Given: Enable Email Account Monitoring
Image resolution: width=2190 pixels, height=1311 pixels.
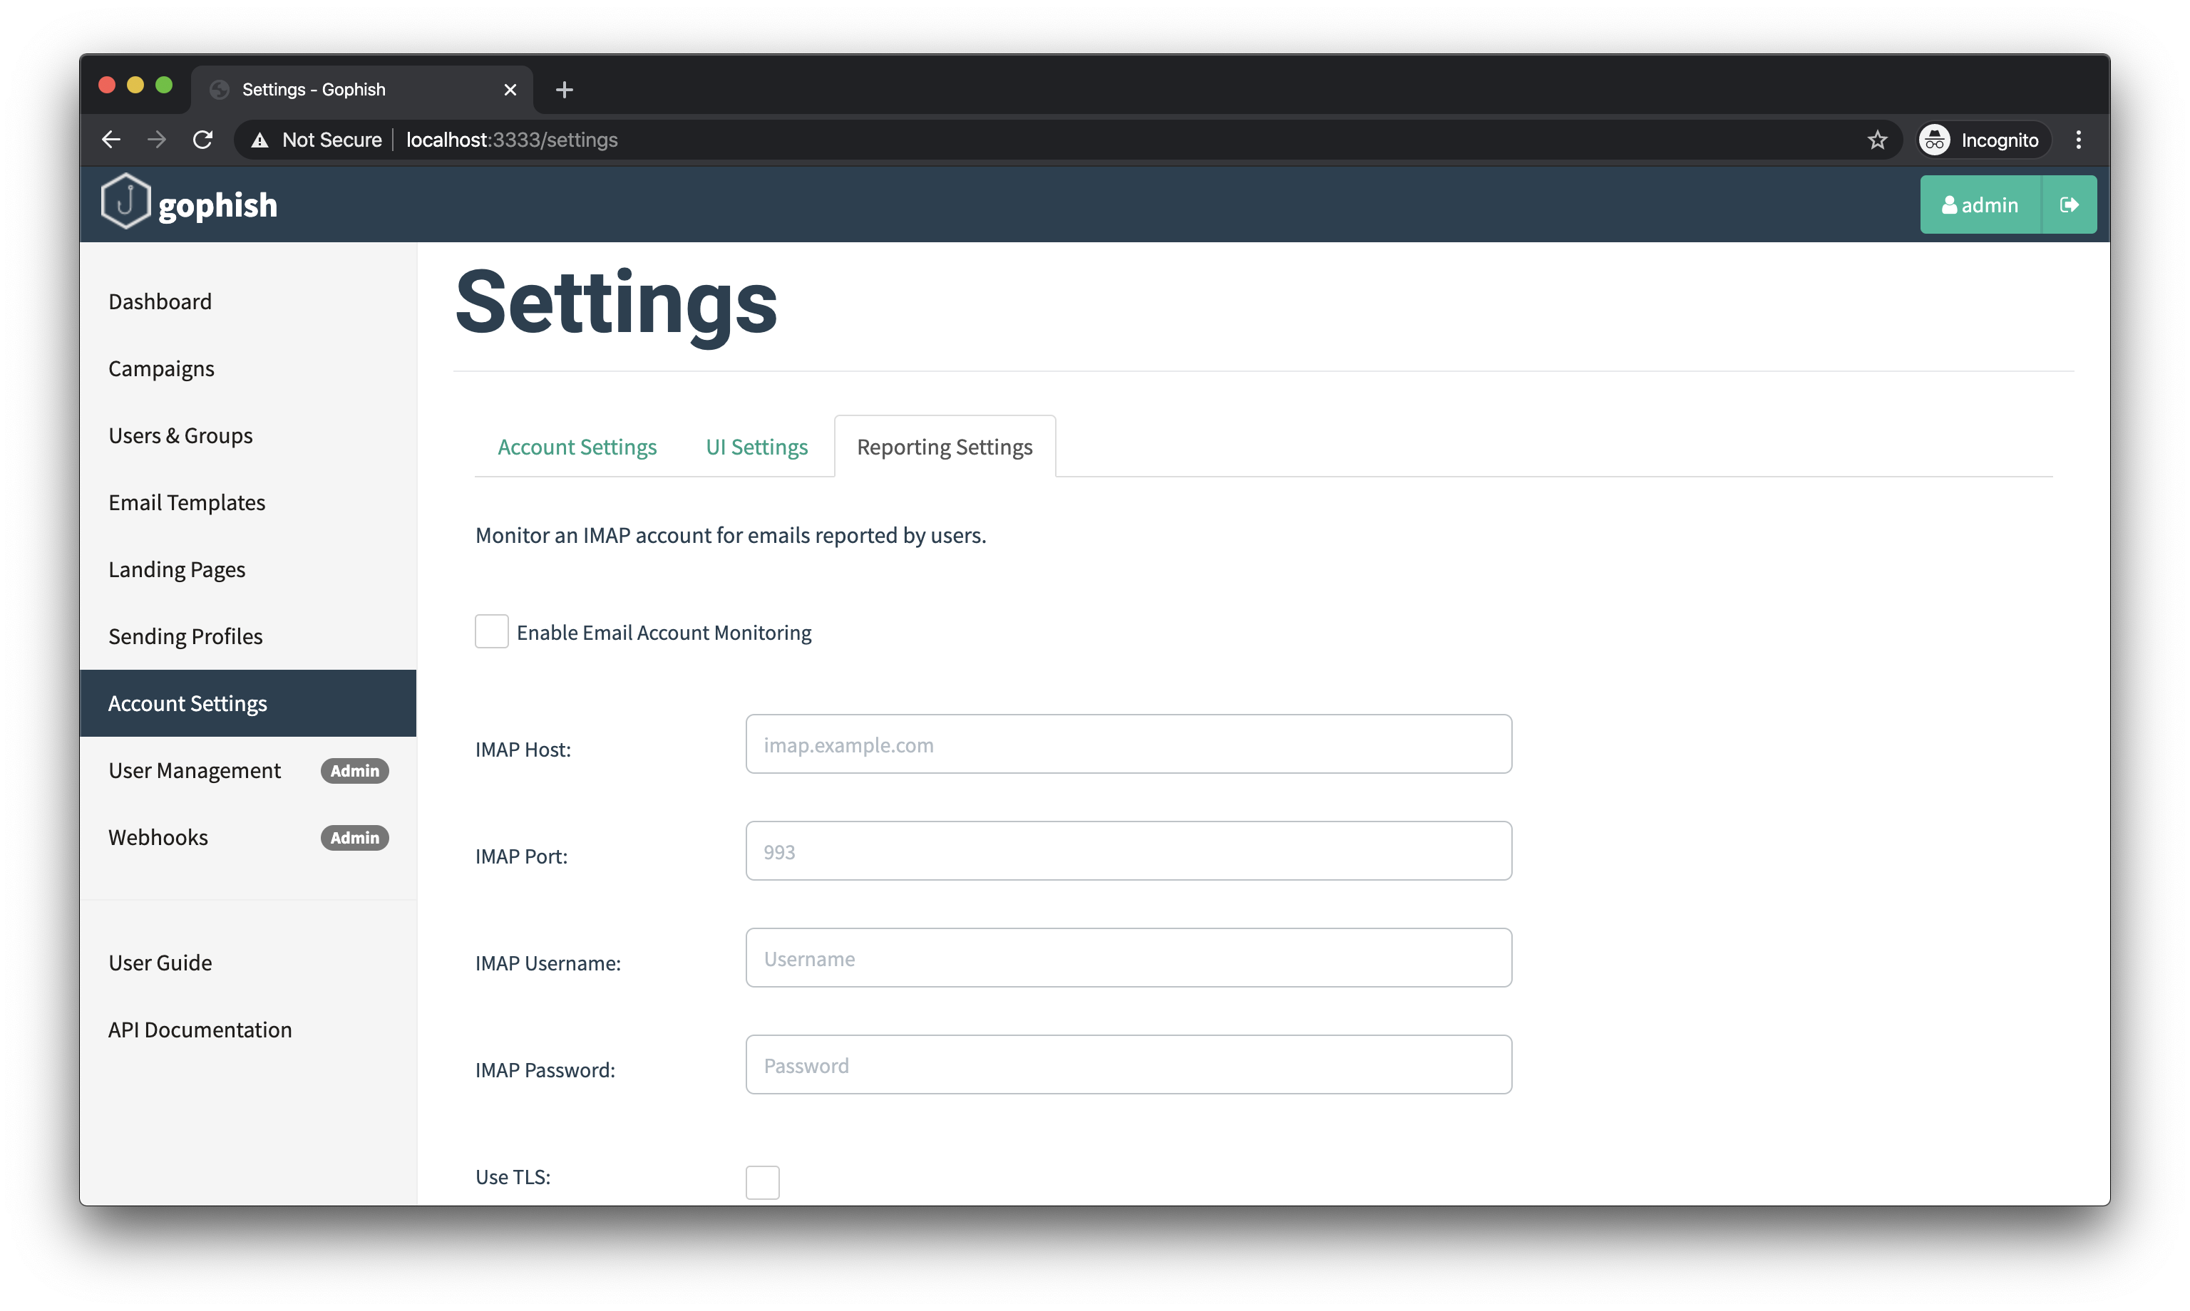Looking at the screenshot, I should point(493,631).
